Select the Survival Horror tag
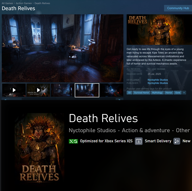Screen dimensions: 192x191 click(141, 93)
